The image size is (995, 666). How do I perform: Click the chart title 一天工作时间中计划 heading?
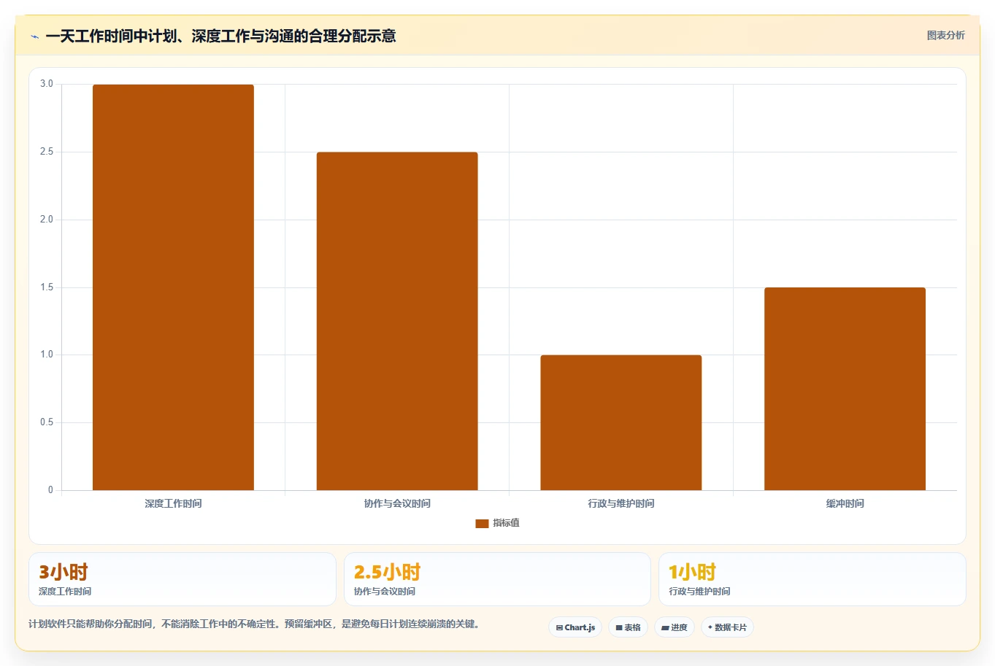220,36
